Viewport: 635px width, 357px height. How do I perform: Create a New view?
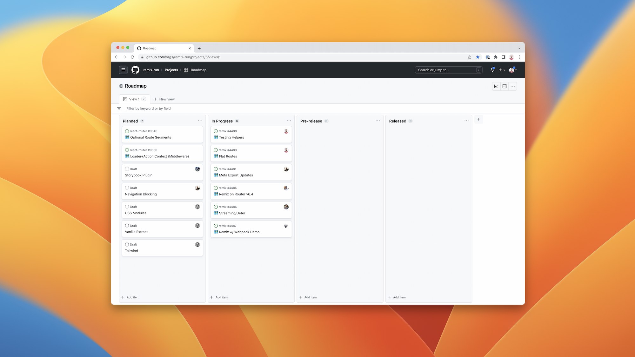point(164,99)
